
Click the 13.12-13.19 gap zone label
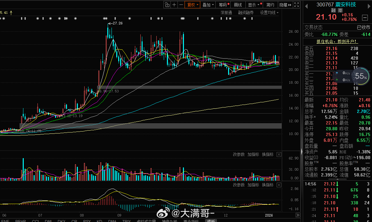click(72, 116)
